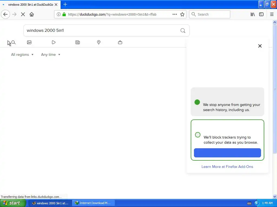
Task: Go back to the previous page
Action: 5,15
